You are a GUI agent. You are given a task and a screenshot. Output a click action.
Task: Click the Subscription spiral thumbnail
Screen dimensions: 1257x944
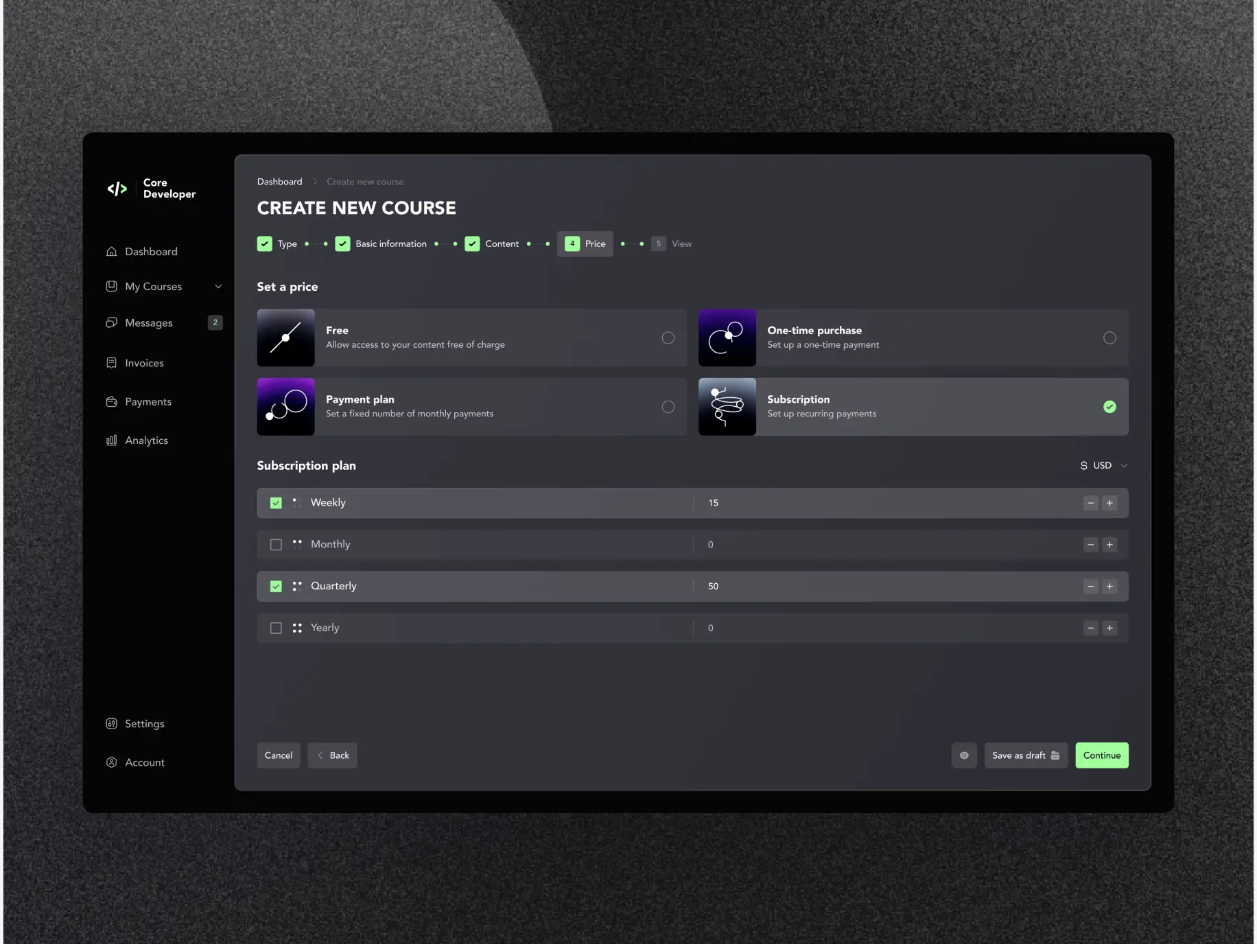tap(727, 407)
